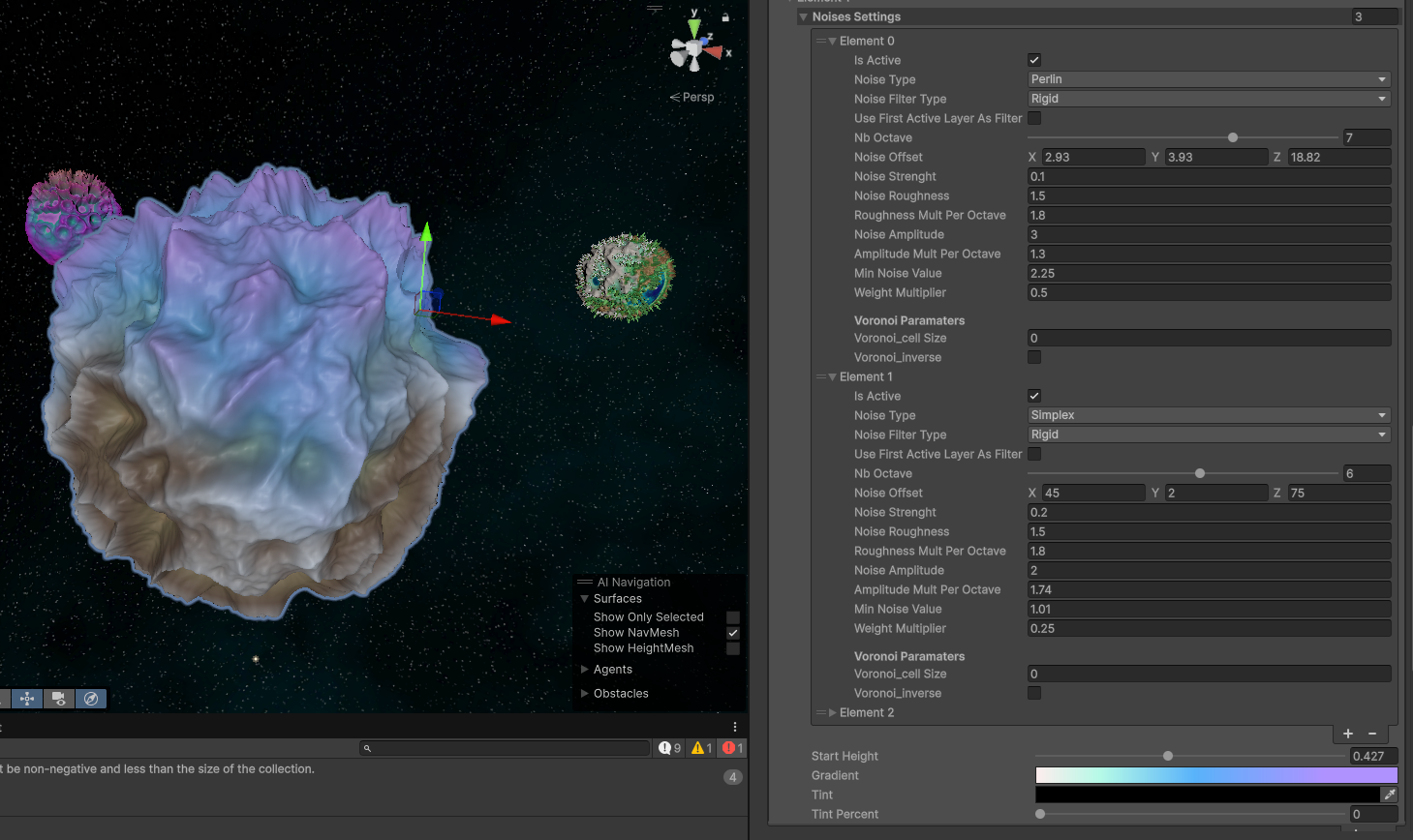
Task: Collapse the Noises Settings header
Action: tap(803, 17)
